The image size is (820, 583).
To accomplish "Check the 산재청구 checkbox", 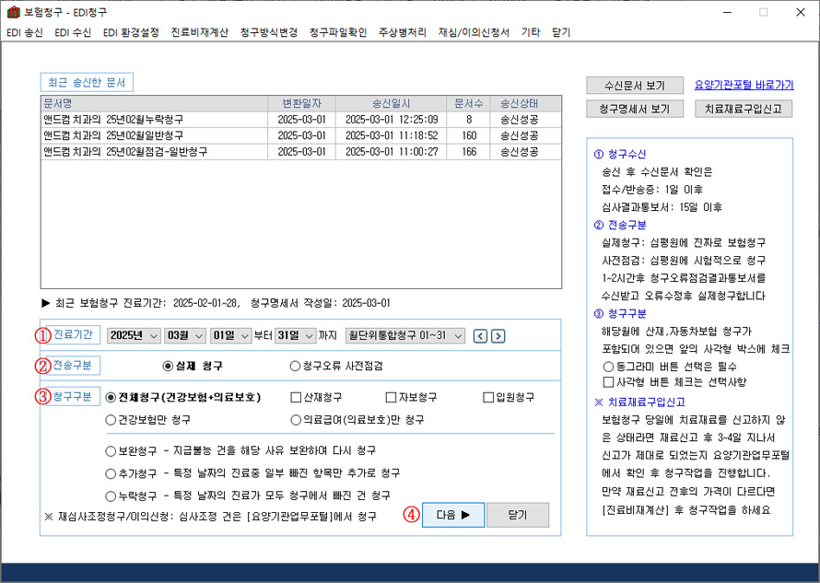I will tap(296, 398).
